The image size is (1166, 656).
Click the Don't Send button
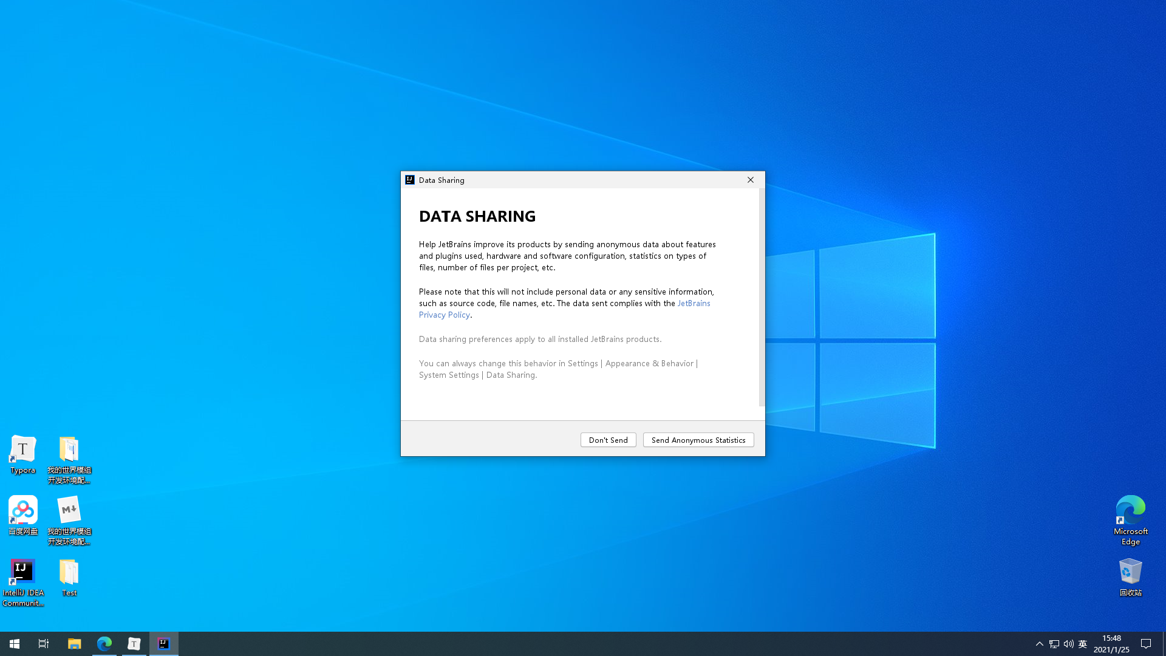(608, 440)
